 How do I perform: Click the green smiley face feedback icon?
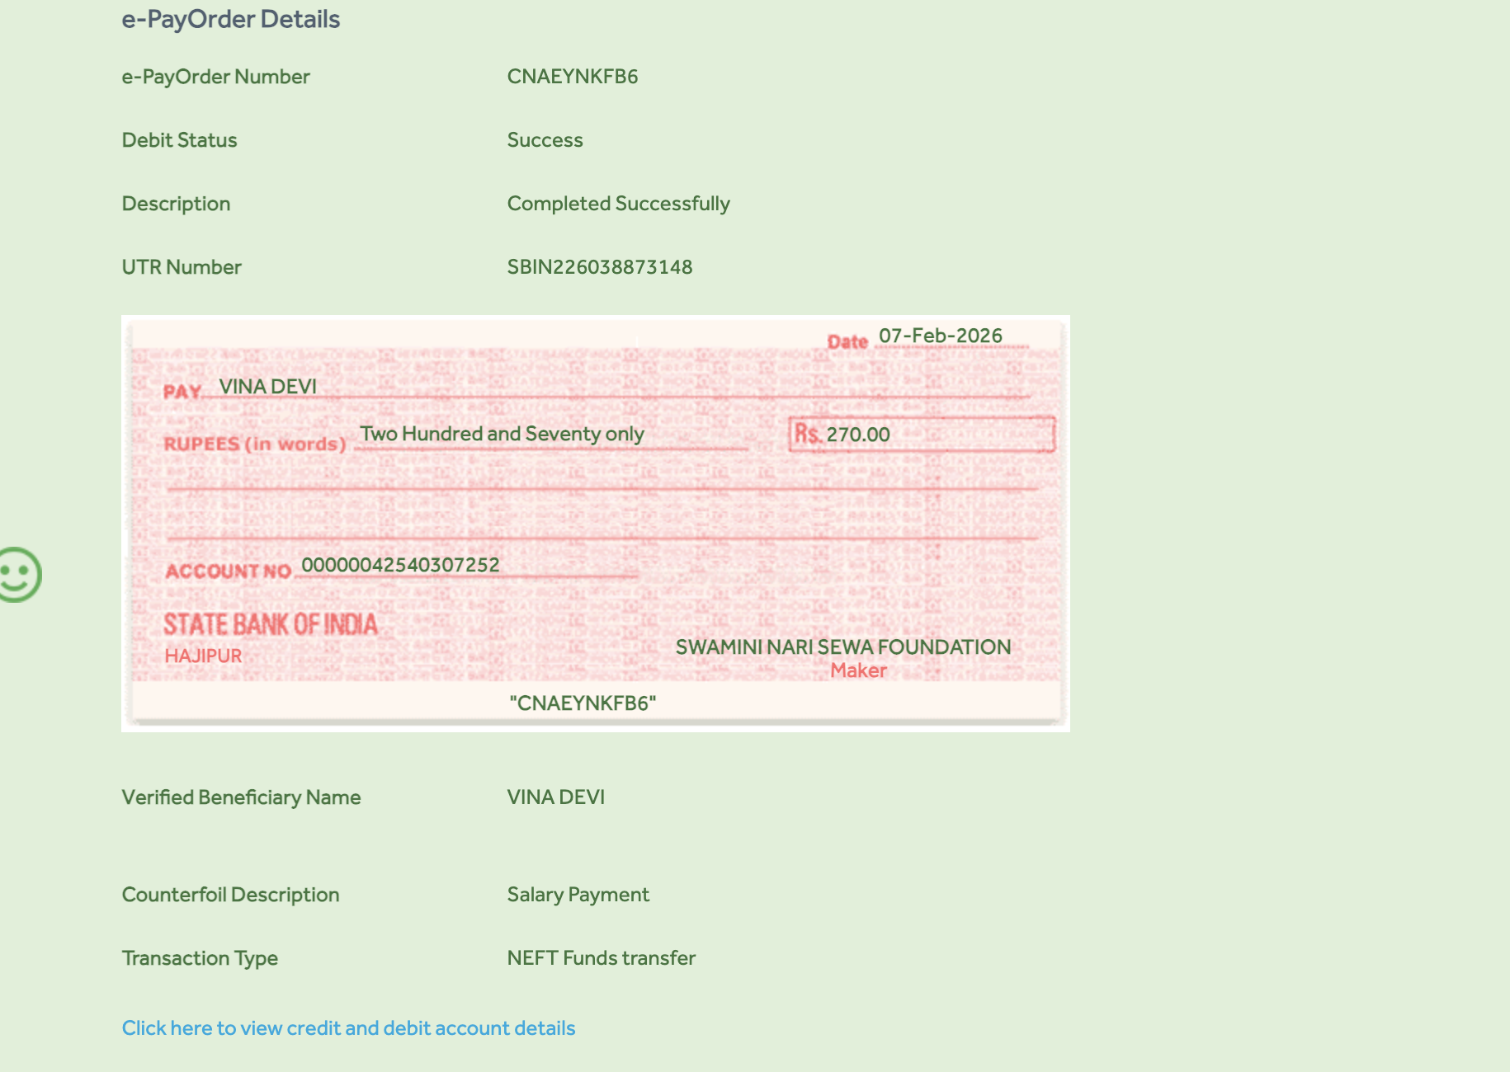18,575
